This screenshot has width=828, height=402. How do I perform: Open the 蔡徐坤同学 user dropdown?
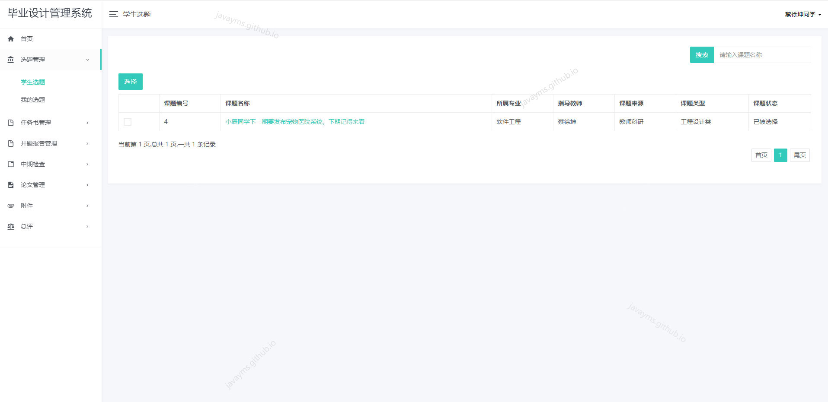802,14
